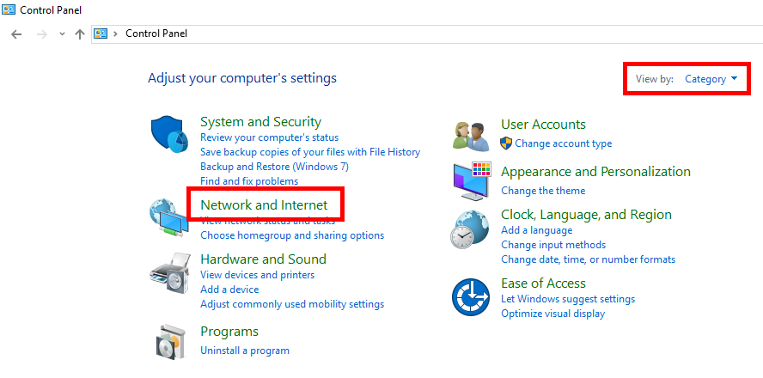The height and width of the screenshot is (378, 763).
Task: Navigate up one level with up arrow
Action: (x=79, y=34)
